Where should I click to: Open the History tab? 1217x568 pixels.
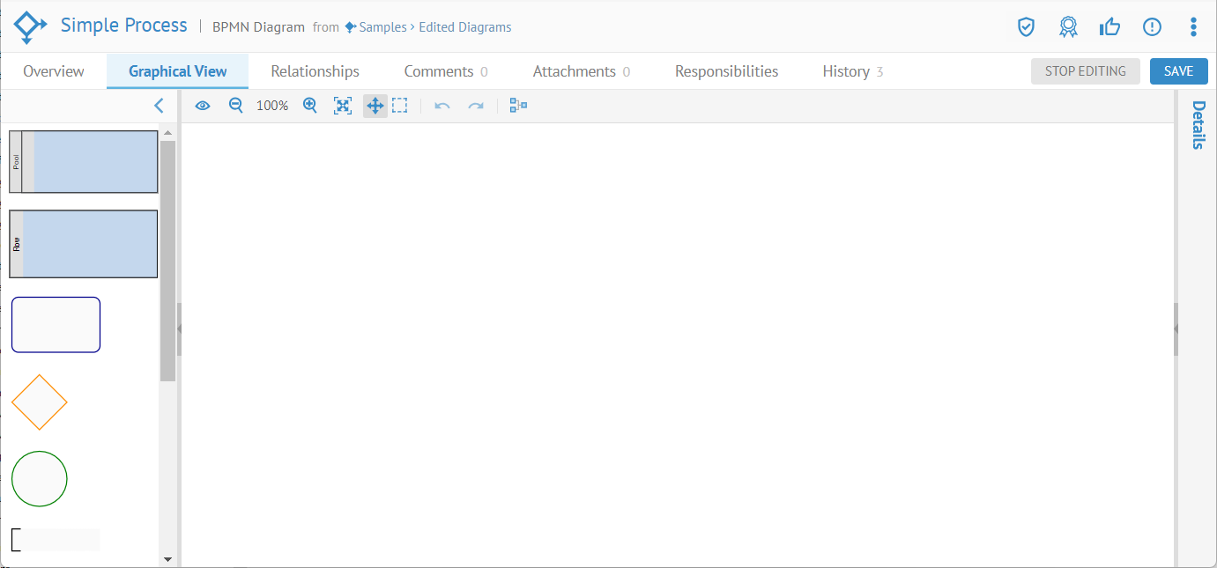pyautogui.click(x=844, y=70)
